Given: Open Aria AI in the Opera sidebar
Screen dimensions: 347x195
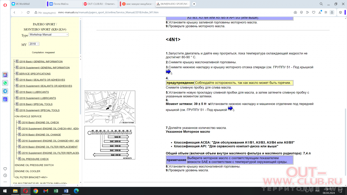Looking at the screenshot, I should (5, 75).
